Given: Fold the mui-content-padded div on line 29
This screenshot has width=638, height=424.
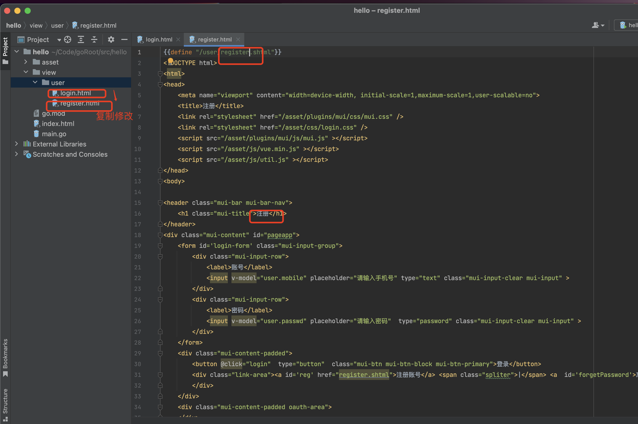Looking at the screenshot, I should click(160, 353).
